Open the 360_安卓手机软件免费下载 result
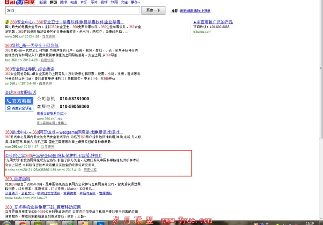This screenshot has width=323, height=225. 43,207
